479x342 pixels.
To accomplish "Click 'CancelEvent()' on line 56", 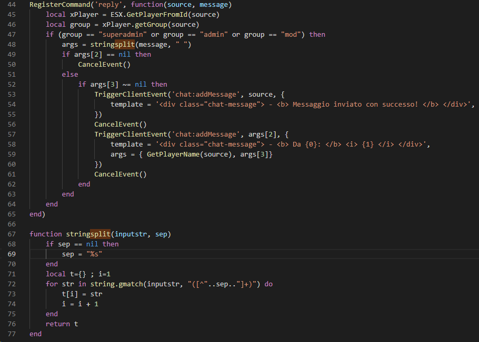I will [x=121, y=125].
